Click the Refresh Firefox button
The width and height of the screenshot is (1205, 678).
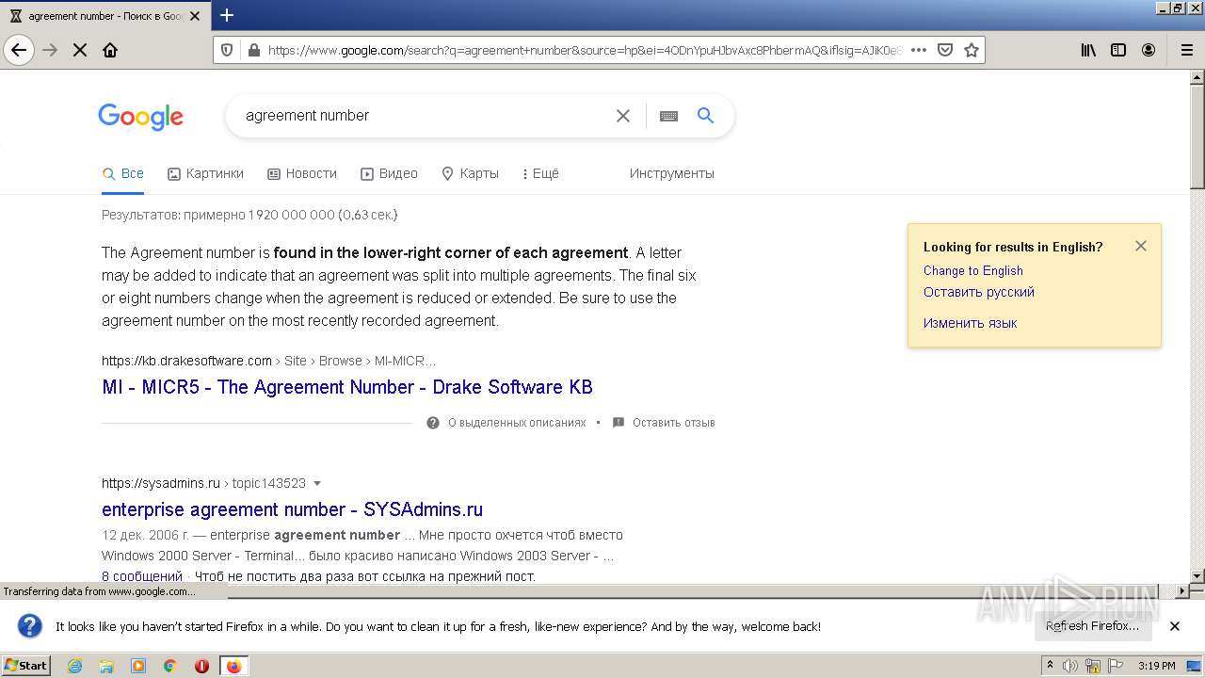pos(1092,626)
